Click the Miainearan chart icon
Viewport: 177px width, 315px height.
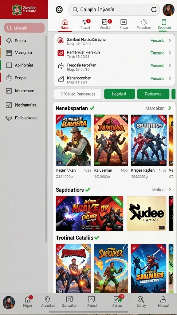[x=9, y=91]
